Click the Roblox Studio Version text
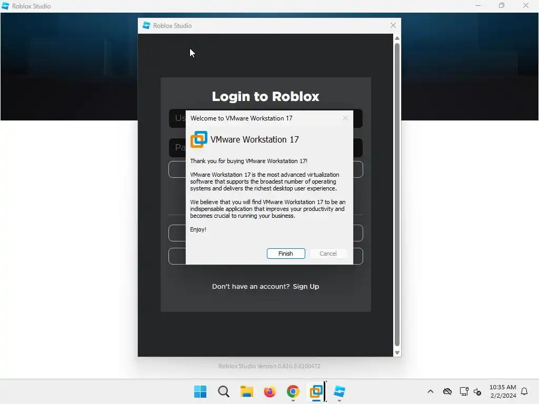Viewport: 539px width, 404px height. (x=269, y=366)
